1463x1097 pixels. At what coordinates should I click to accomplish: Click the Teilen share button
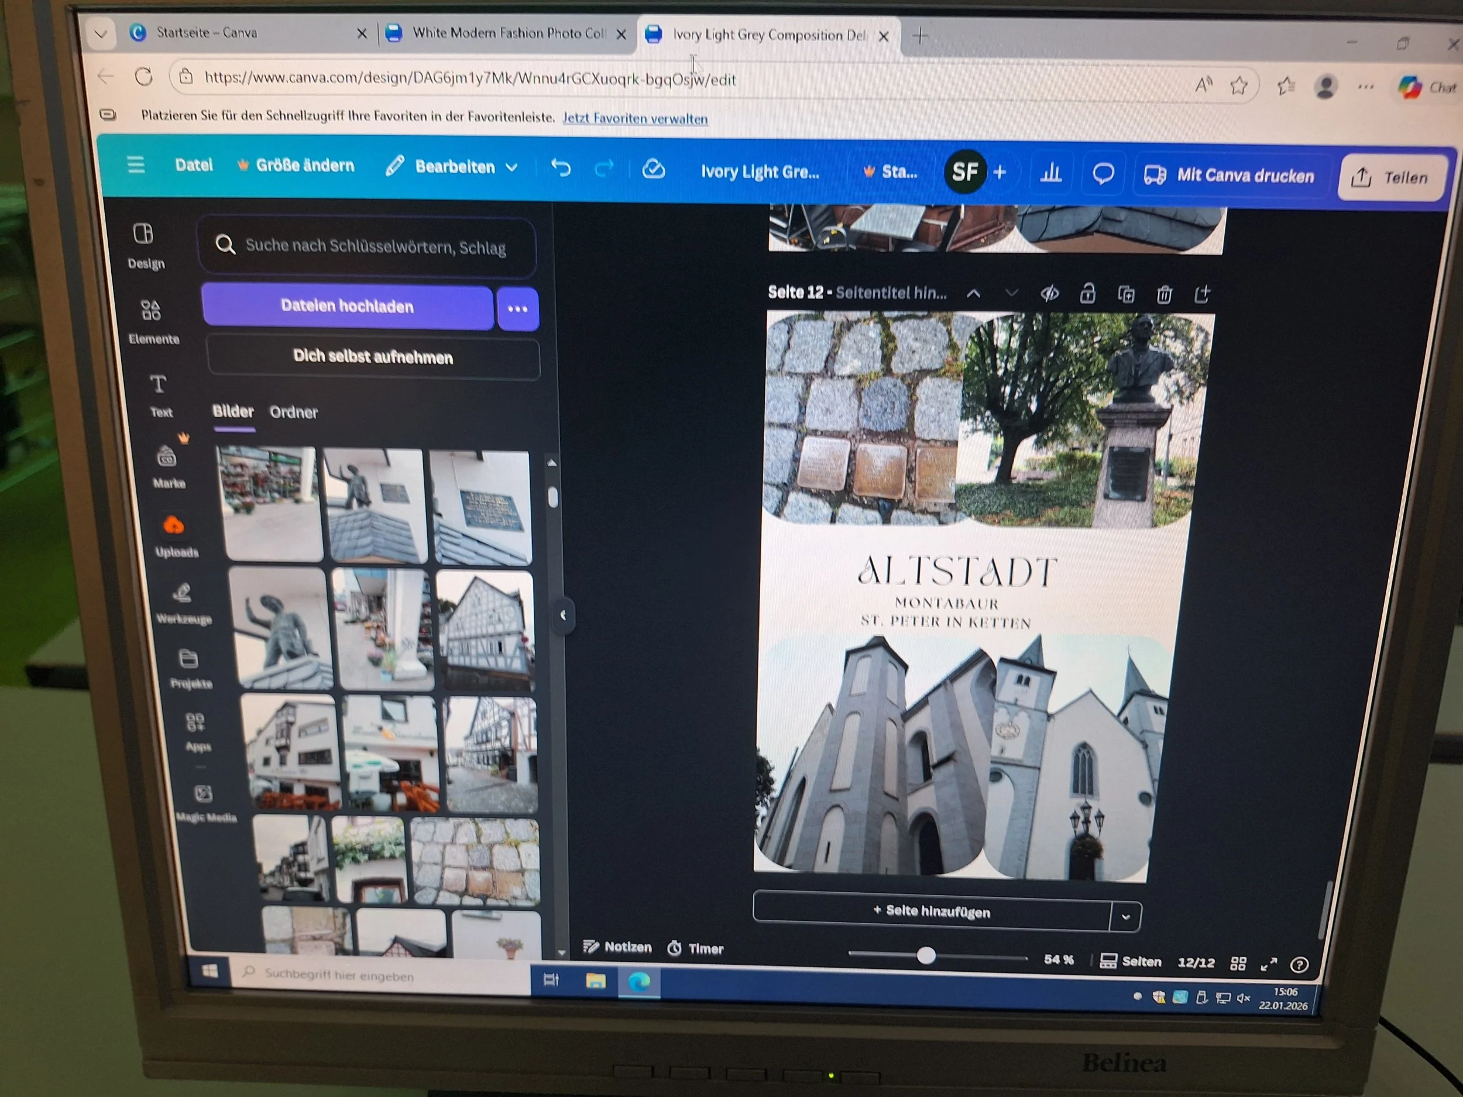(1391, 177)
